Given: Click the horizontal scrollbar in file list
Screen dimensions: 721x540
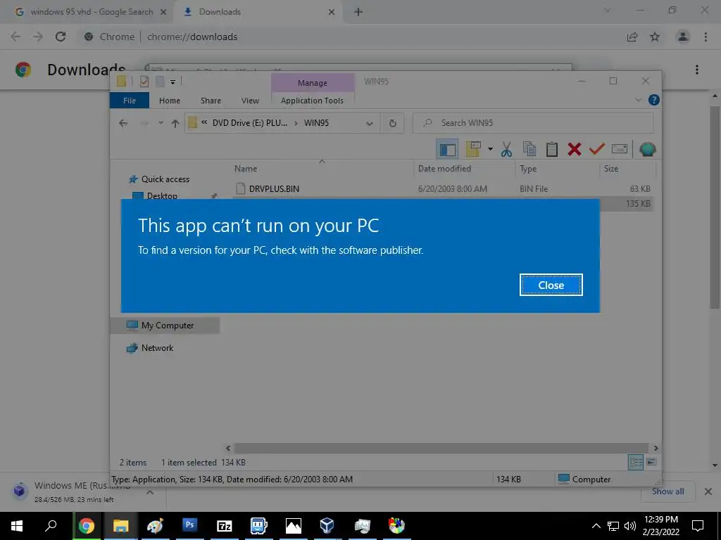Looking at the screenshot, I should (441, 448).
